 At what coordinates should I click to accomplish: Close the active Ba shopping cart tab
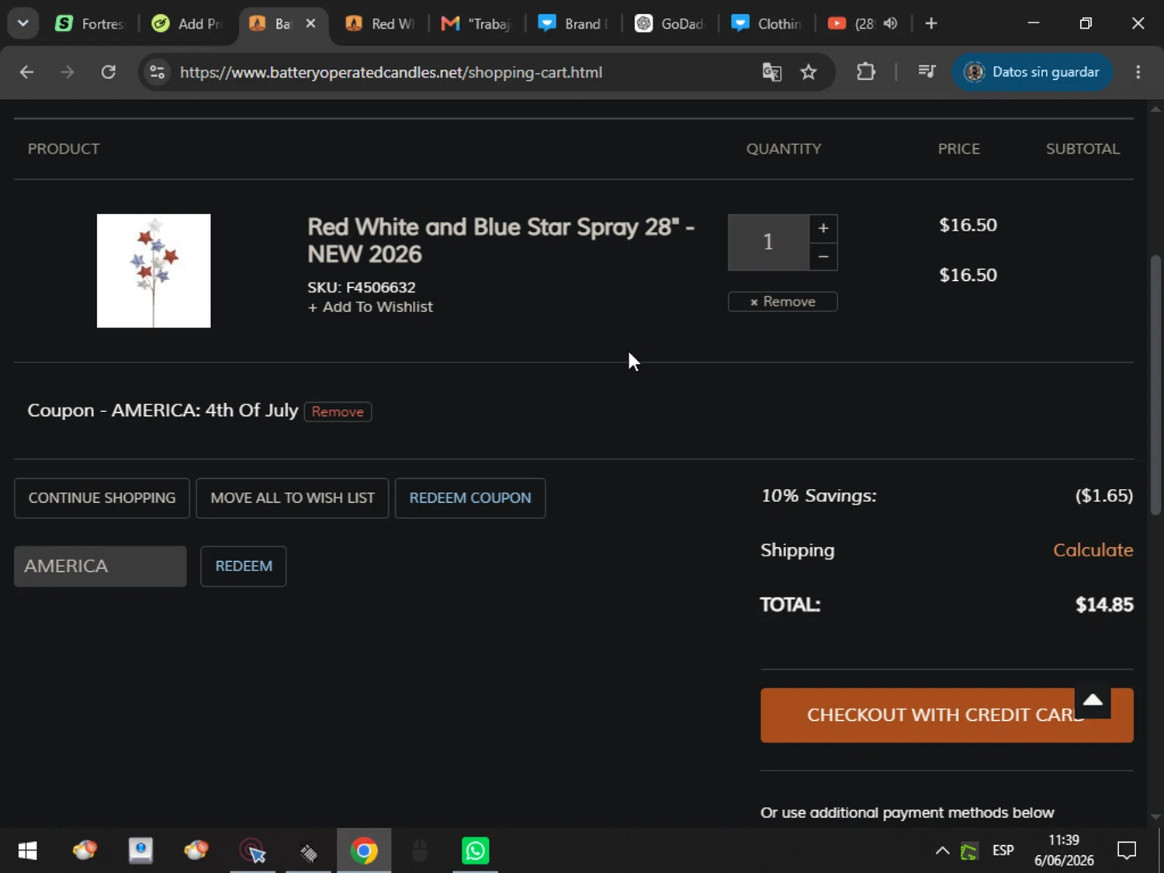click(310, 23)
